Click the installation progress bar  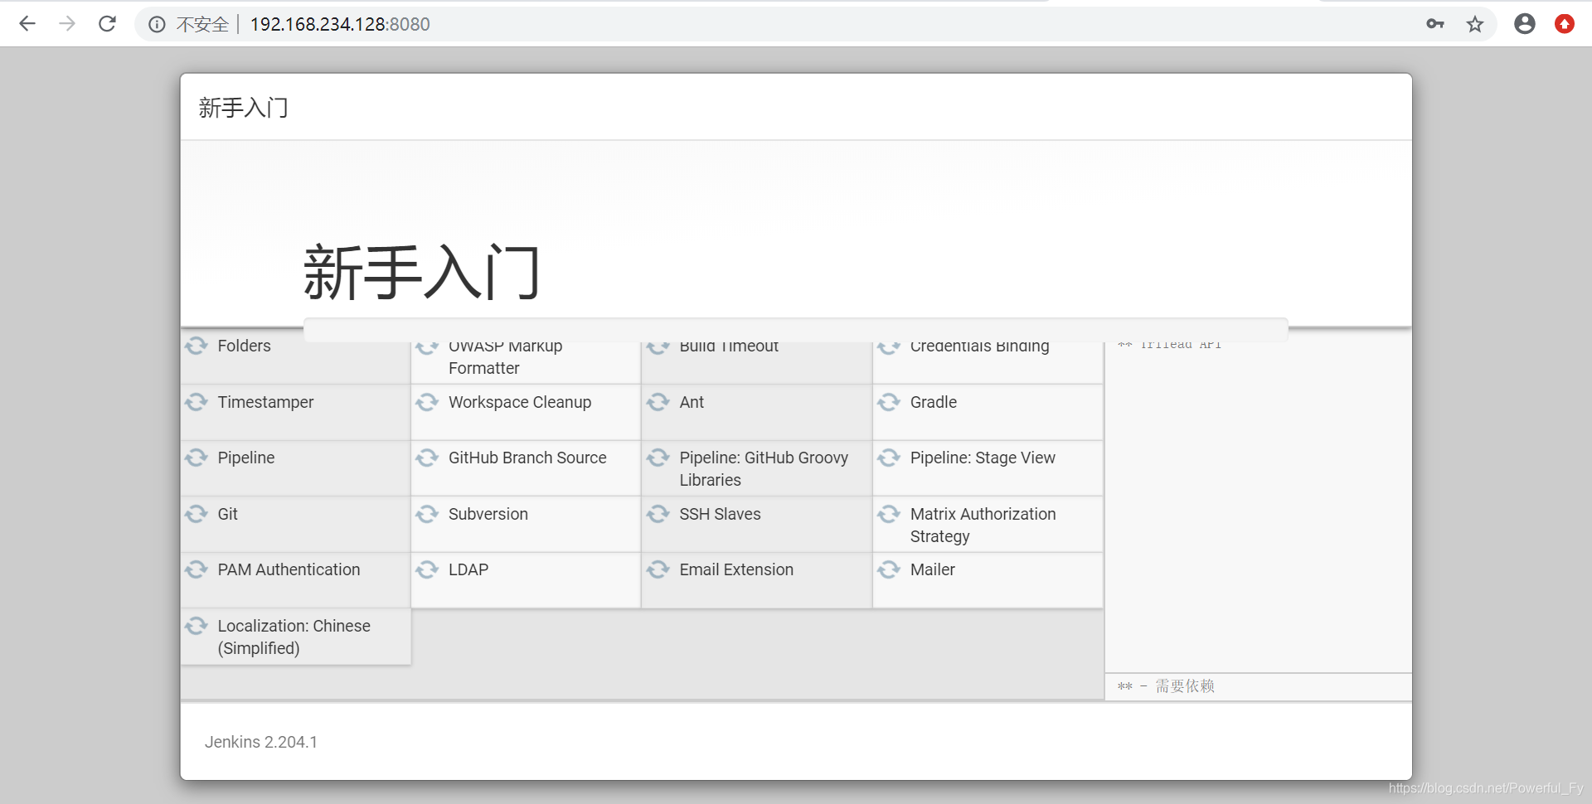tap(796, 329)
